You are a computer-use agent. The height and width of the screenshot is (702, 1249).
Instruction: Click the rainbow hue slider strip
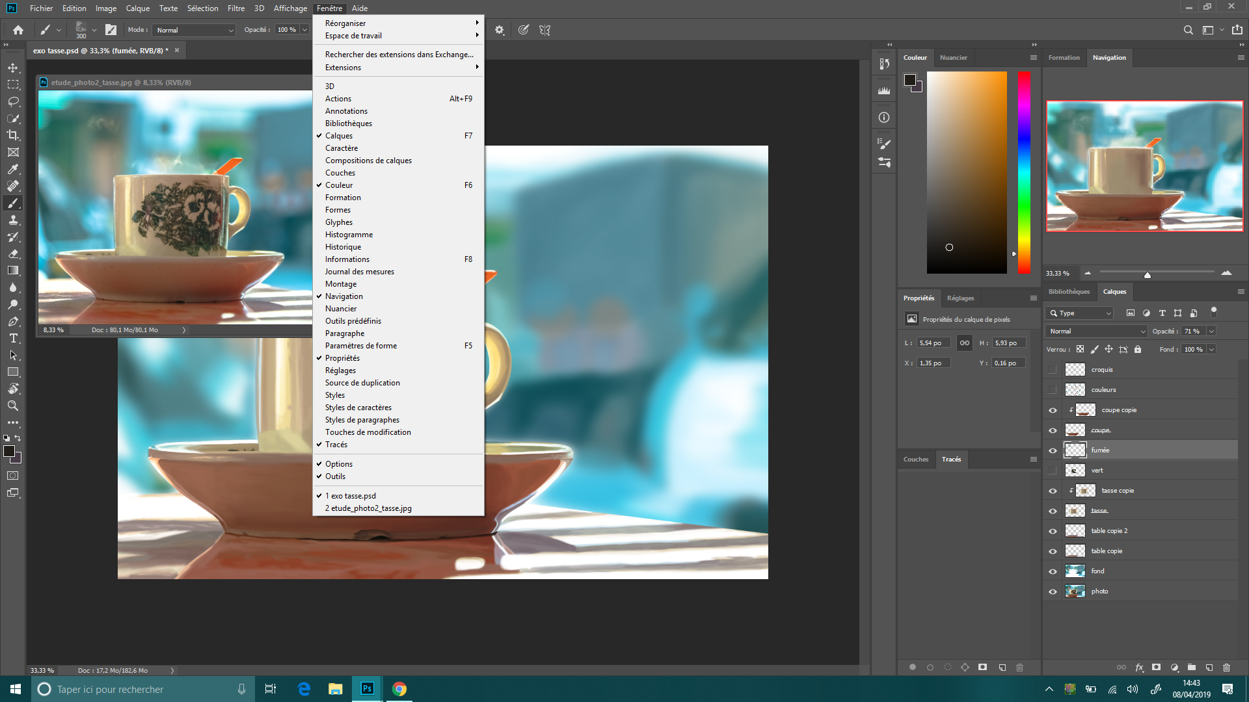tap(1024, 172)
